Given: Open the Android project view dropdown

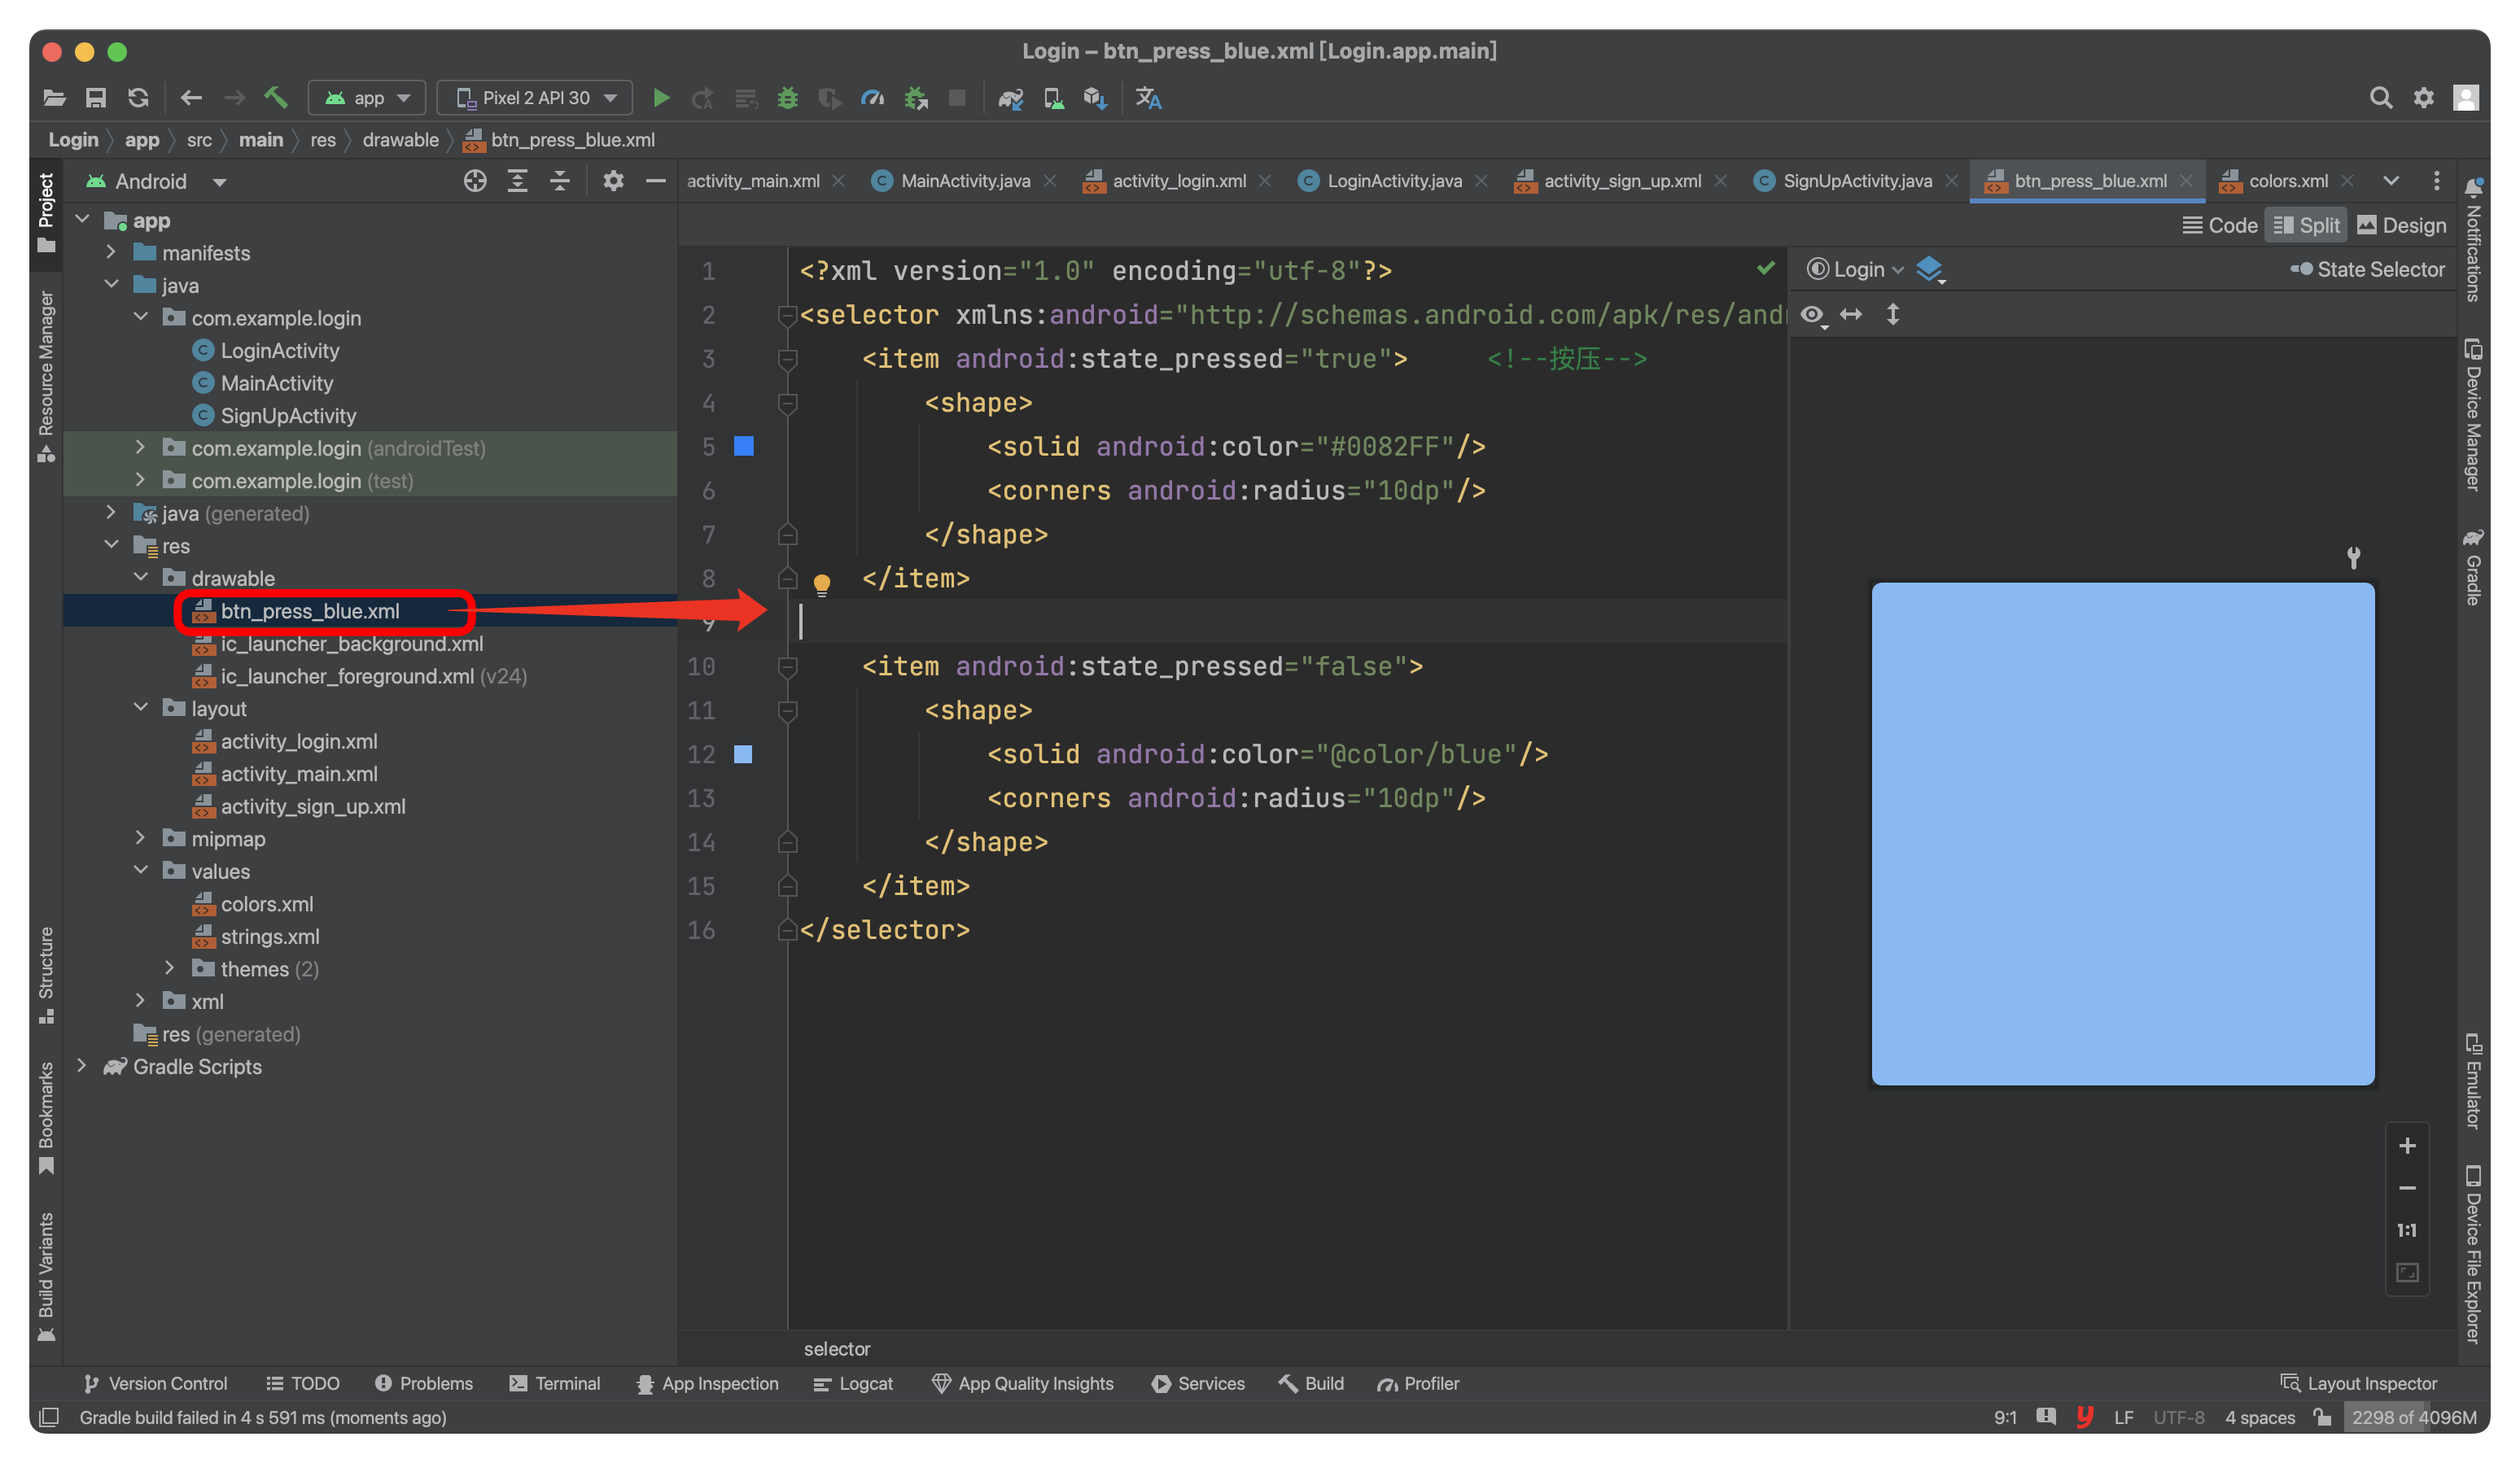Looking at the screenshot, I should point(156,181).
